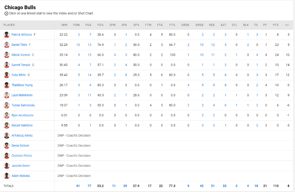Click the AST column header
This screenshot has width=295, height=192.
point(224,25)
